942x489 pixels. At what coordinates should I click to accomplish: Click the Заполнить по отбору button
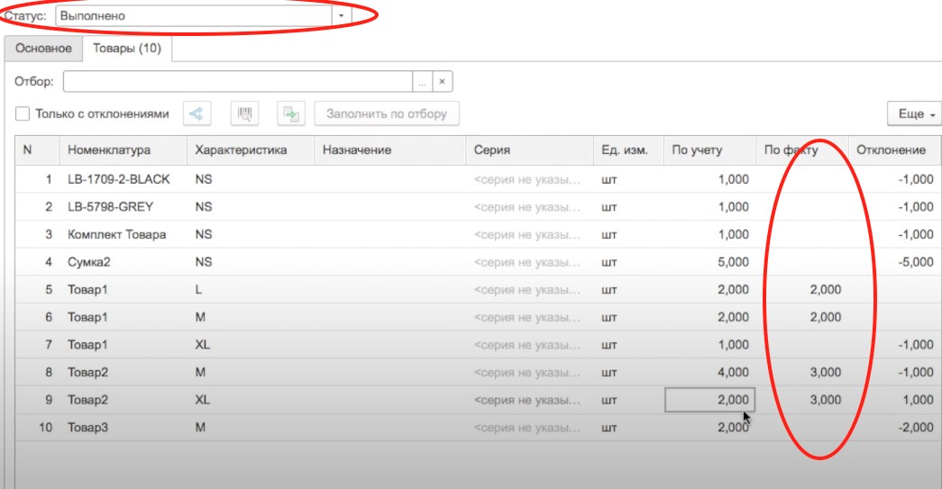coord(387,113)
